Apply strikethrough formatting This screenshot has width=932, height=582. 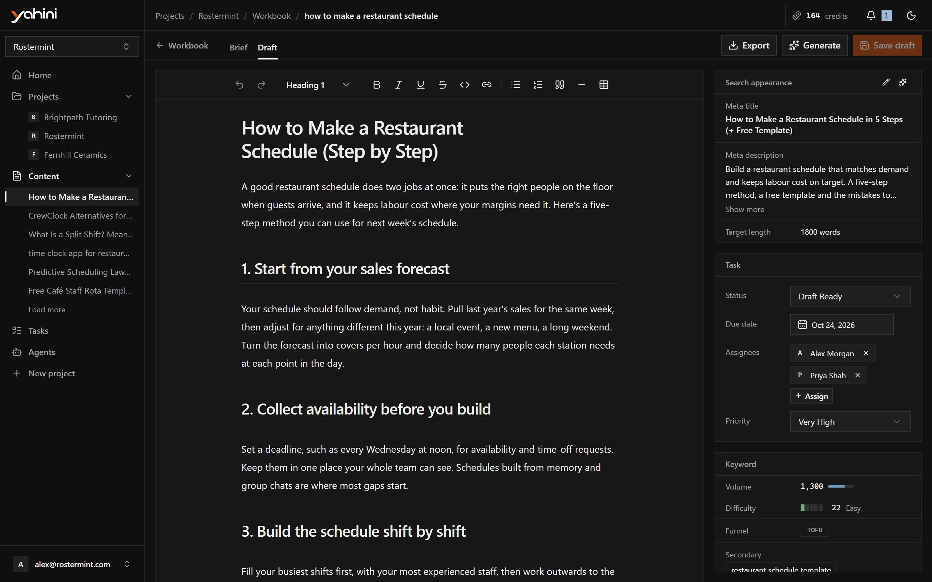click(442, 85)
